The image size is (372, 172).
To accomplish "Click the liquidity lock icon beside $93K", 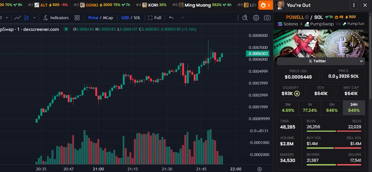I will coord(297,93).
